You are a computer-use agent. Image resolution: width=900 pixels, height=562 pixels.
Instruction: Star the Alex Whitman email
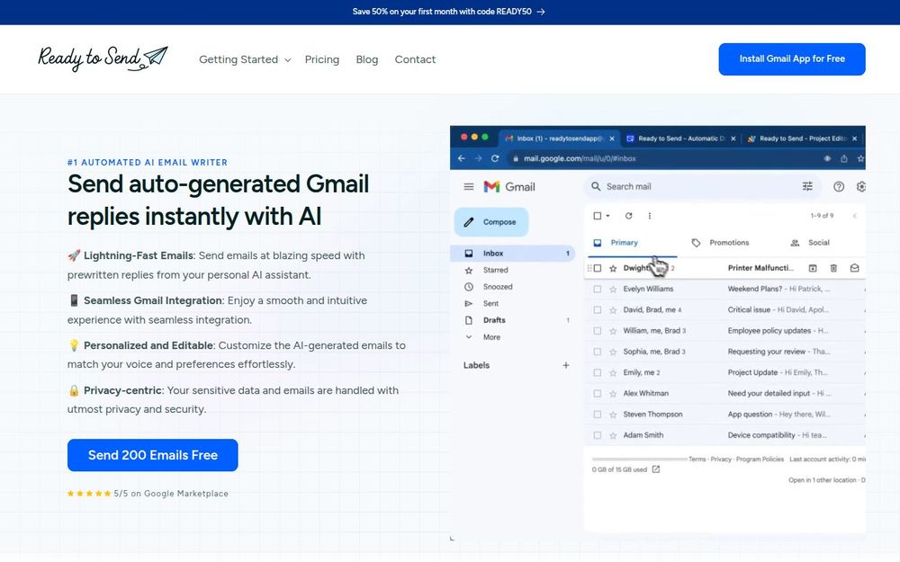(x=613, y=394)
